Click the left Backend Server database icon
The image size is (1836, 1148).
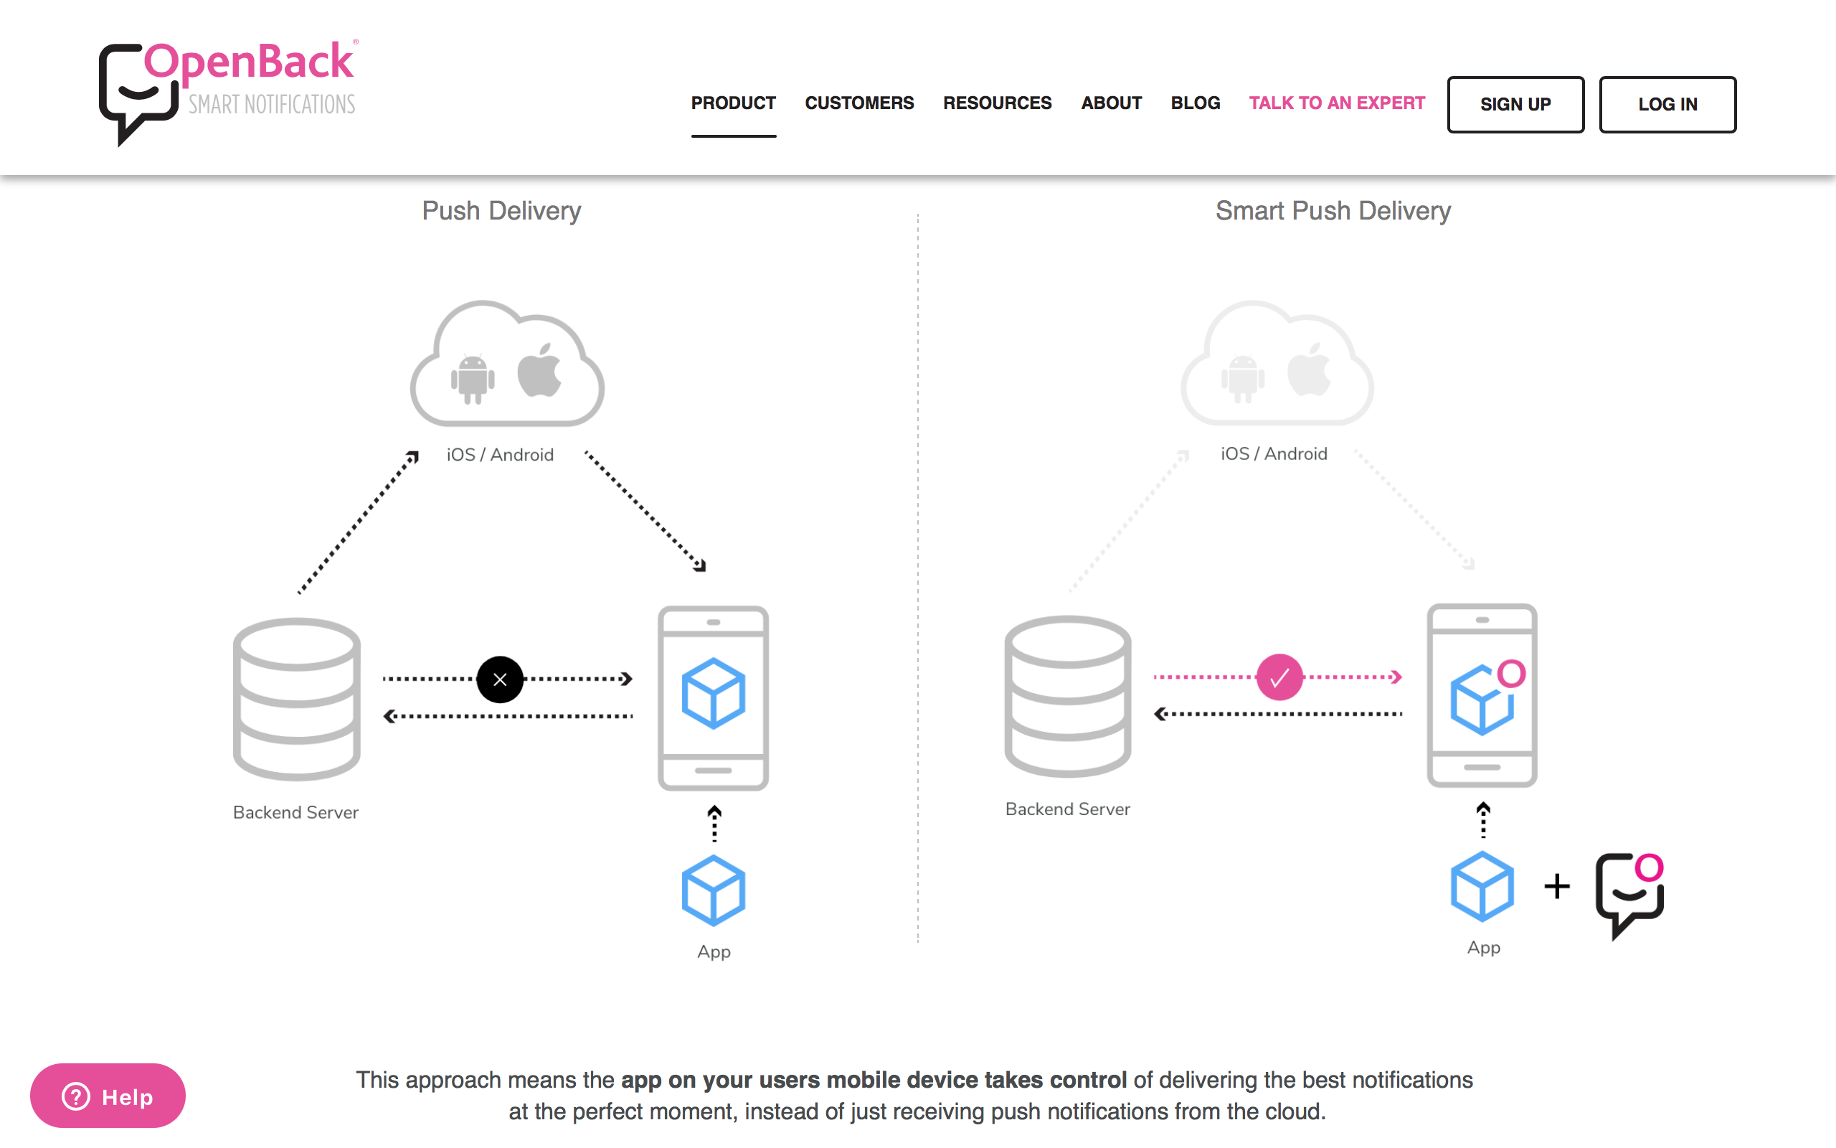pyautogui.click(x=297, y=699)
